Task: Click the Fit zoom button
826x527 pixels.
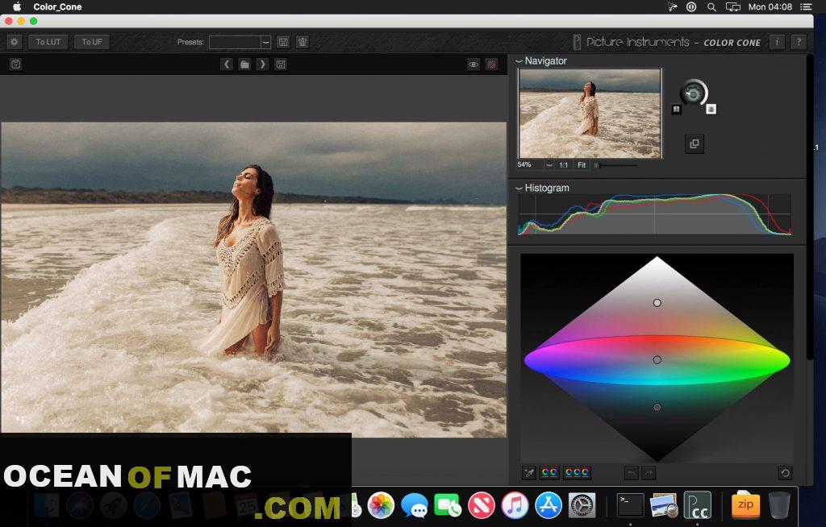Action: coord(582,164)
